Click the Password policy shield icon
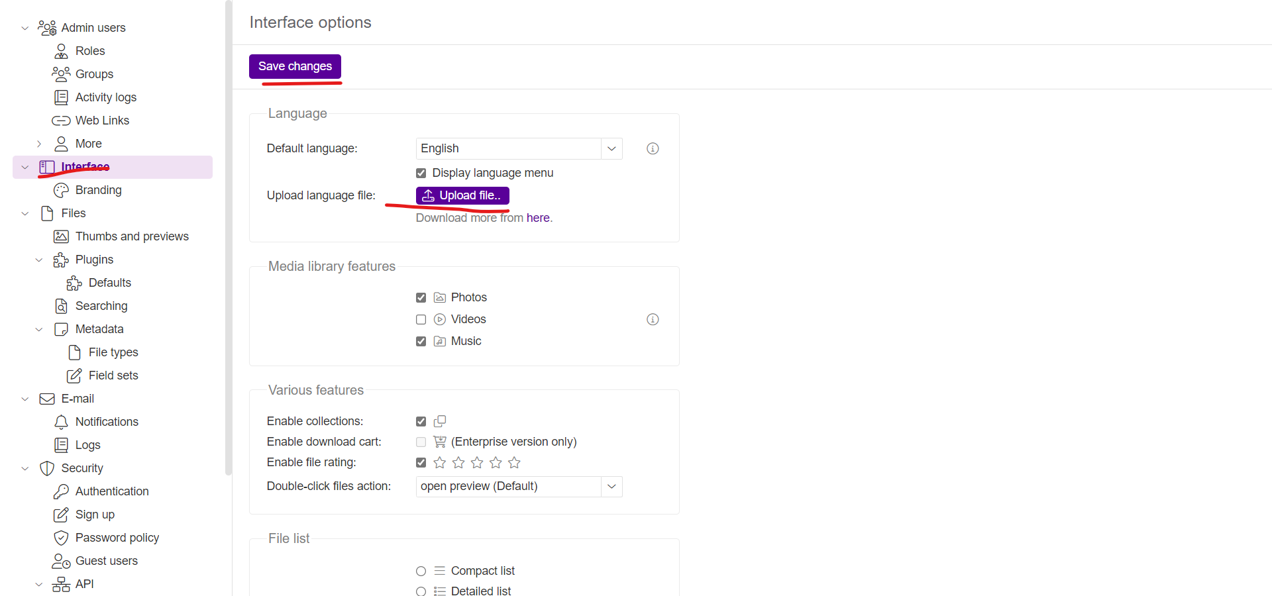The image size is (1272, 596). pyautogui.click(x=61, y=538)
